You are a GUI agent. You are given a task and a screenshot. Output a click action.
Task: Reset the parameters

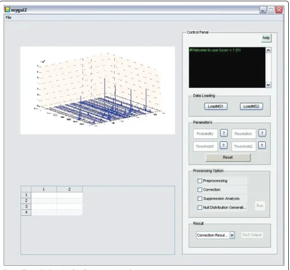(x=228, y=158)
